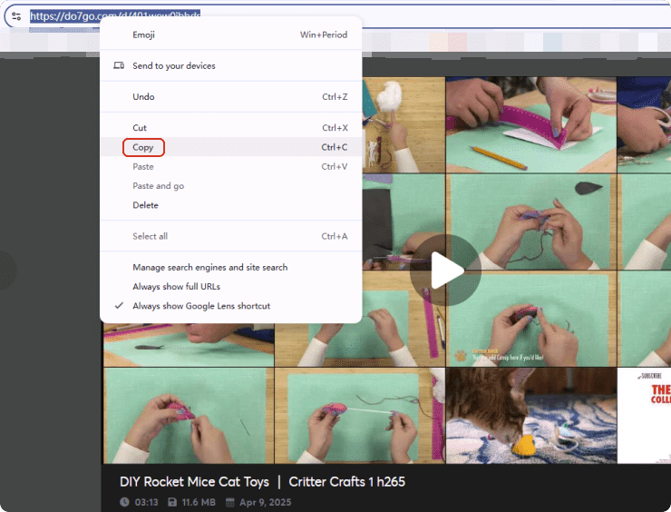
Task: Click the checkmark beside Always show Google Lens shortcut
Action: pyautogui.click(x=118, y=306)
